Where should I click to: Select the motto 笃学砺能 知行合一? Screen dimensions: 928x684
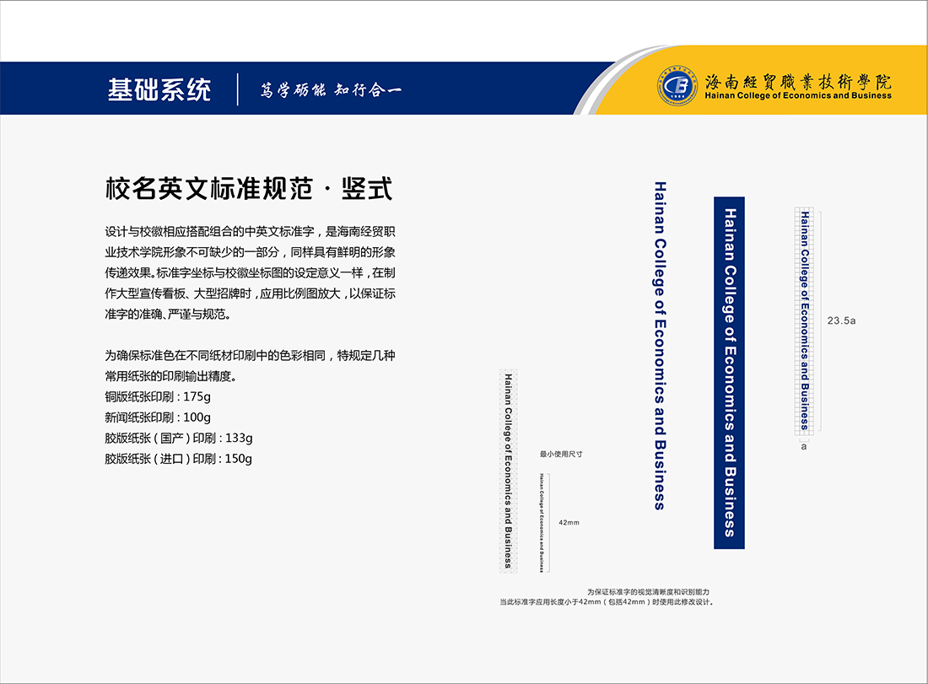(331, 89)
